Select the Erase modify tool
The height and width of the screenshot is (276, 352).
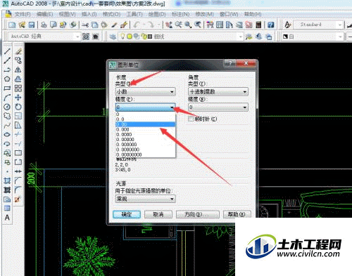18,51
